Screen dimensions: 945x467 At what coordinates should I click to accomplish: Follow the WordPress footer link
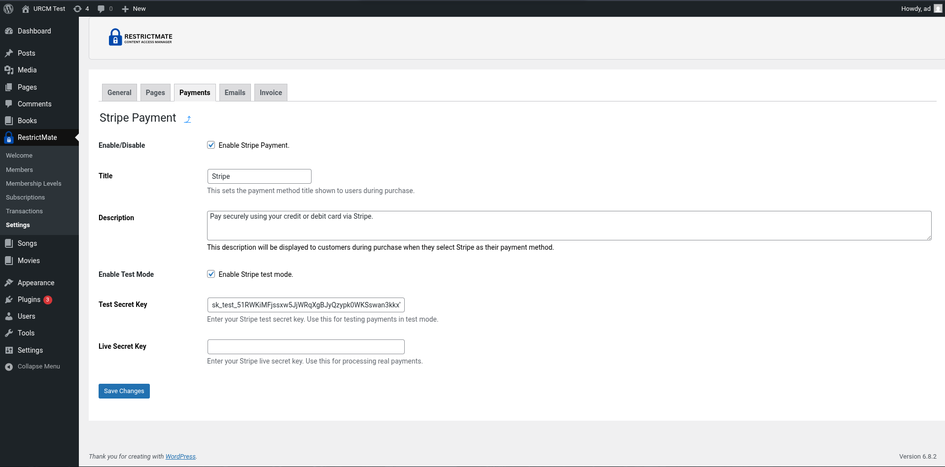pyautogui.click(x=180, y=457)
